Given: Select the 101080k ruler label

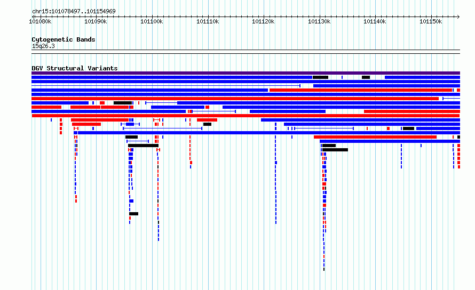Looking at the screenshot, I should (x=40, y=21).
